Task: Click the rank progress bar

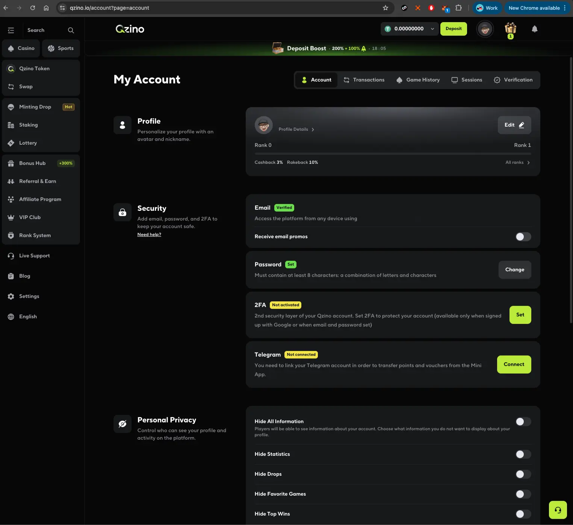Action: tap(393, 154)
